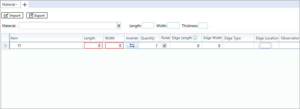Image resolution: width=300 pixels, height=109 pixels.
Task: Sort by Item column header
Action: pyautogui.click(x=46, y=38)
